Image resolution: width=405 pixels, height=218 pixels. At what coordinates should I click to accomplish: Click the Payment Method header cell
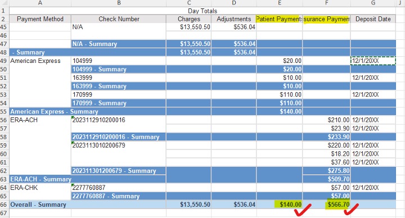point(40,19)
